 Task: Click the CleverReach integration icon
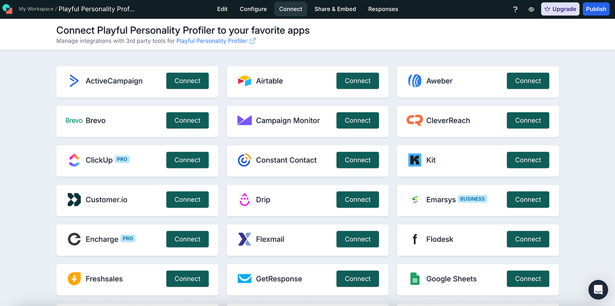[414, 120]
